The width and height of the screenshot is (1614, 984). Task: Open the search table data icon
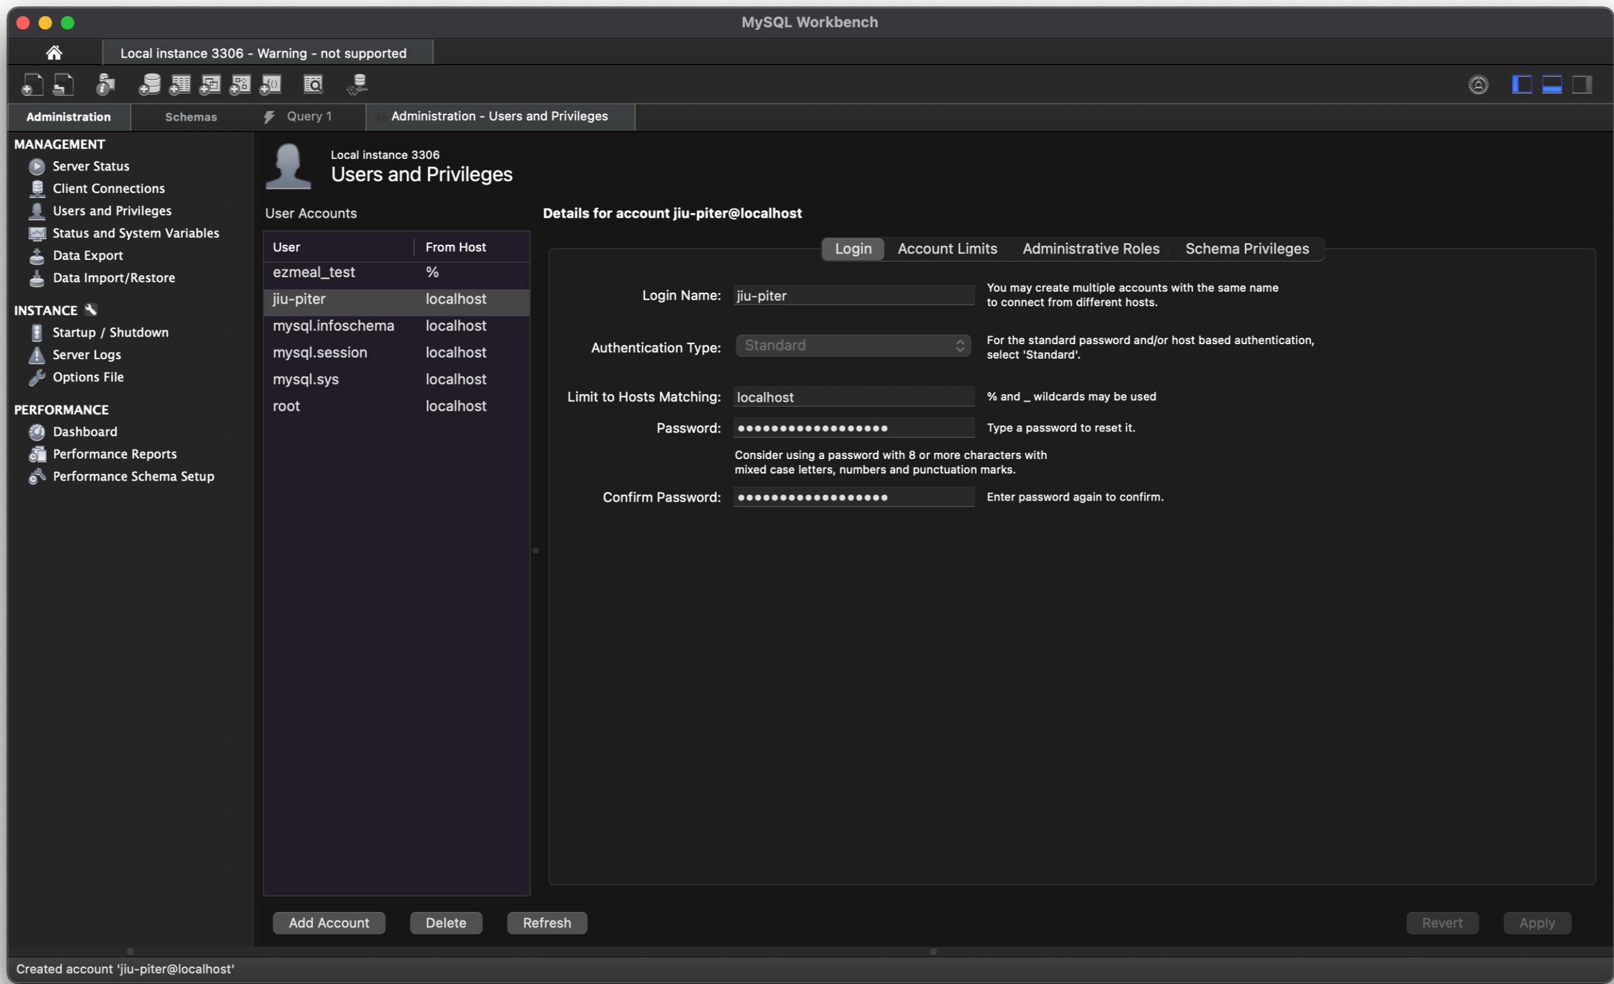313,84
